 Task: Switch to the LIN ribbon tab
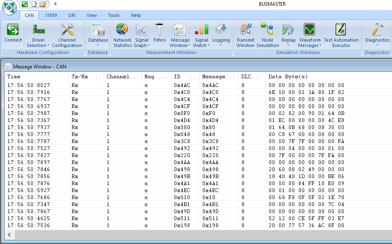72,15
